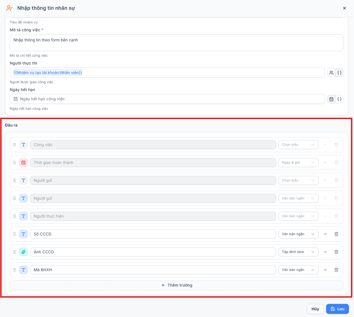Viewport: 354px width, 317px height.
Task: Click the red date-time icon of Thời gian hoàn thành
Action: [23, 163]
